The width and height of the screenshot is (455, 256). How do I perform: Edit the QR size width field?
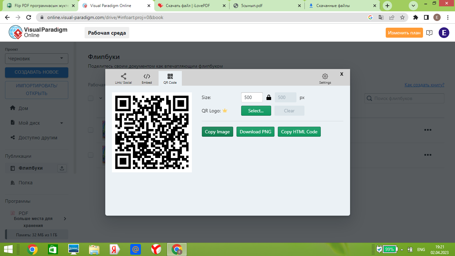(x=252, y=97)
